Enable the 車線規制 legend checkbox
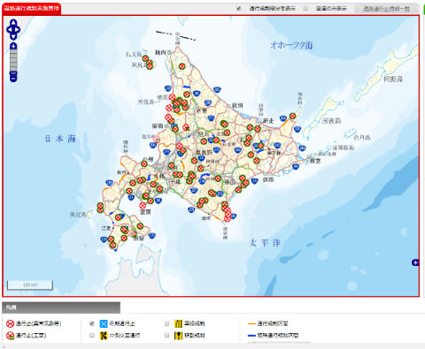 point(167,323)
